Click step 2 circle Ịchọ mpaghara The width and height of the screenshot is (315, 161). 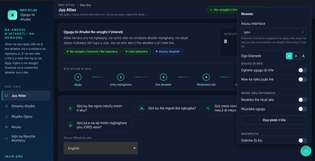121,77
